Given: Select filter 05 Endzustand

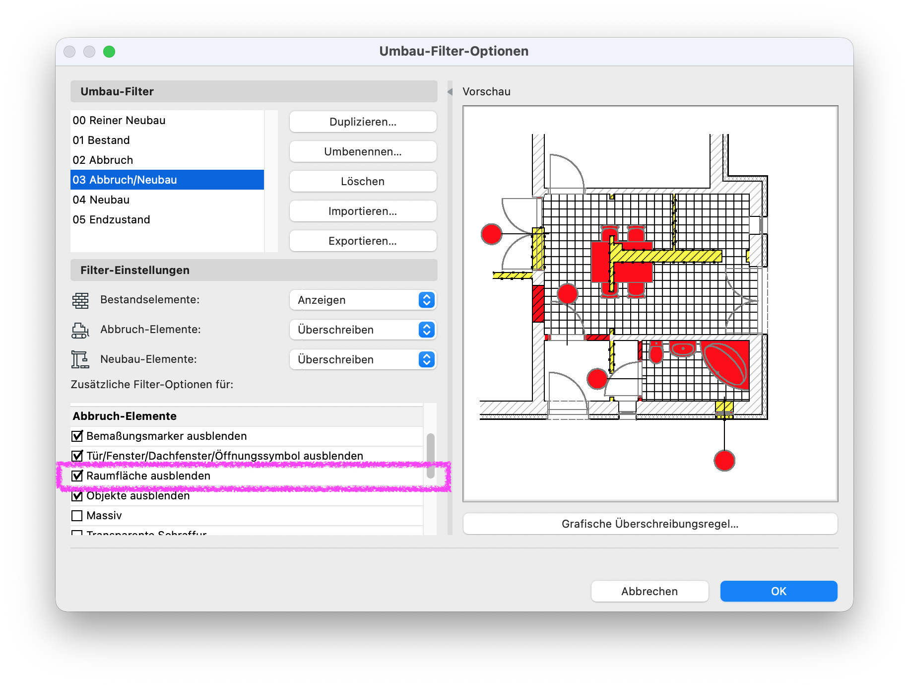Looking at the screenshot, I should [167, 219].
